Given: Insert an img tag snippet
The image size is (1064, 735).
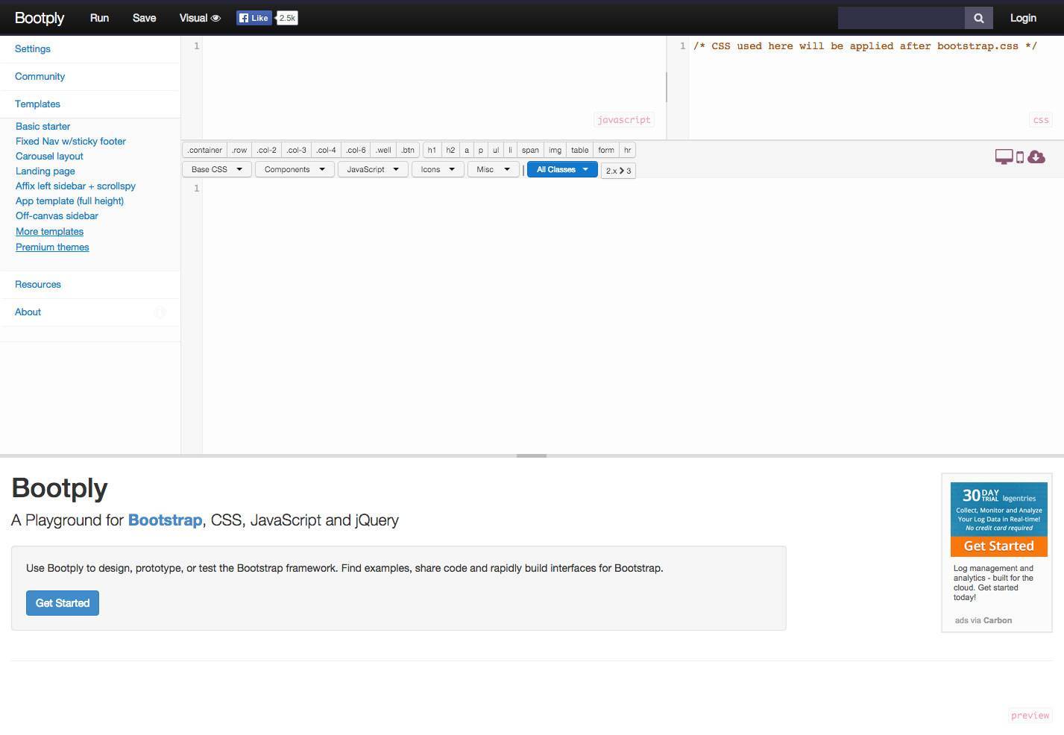Looking at the screenshot, I should [555, 151].
